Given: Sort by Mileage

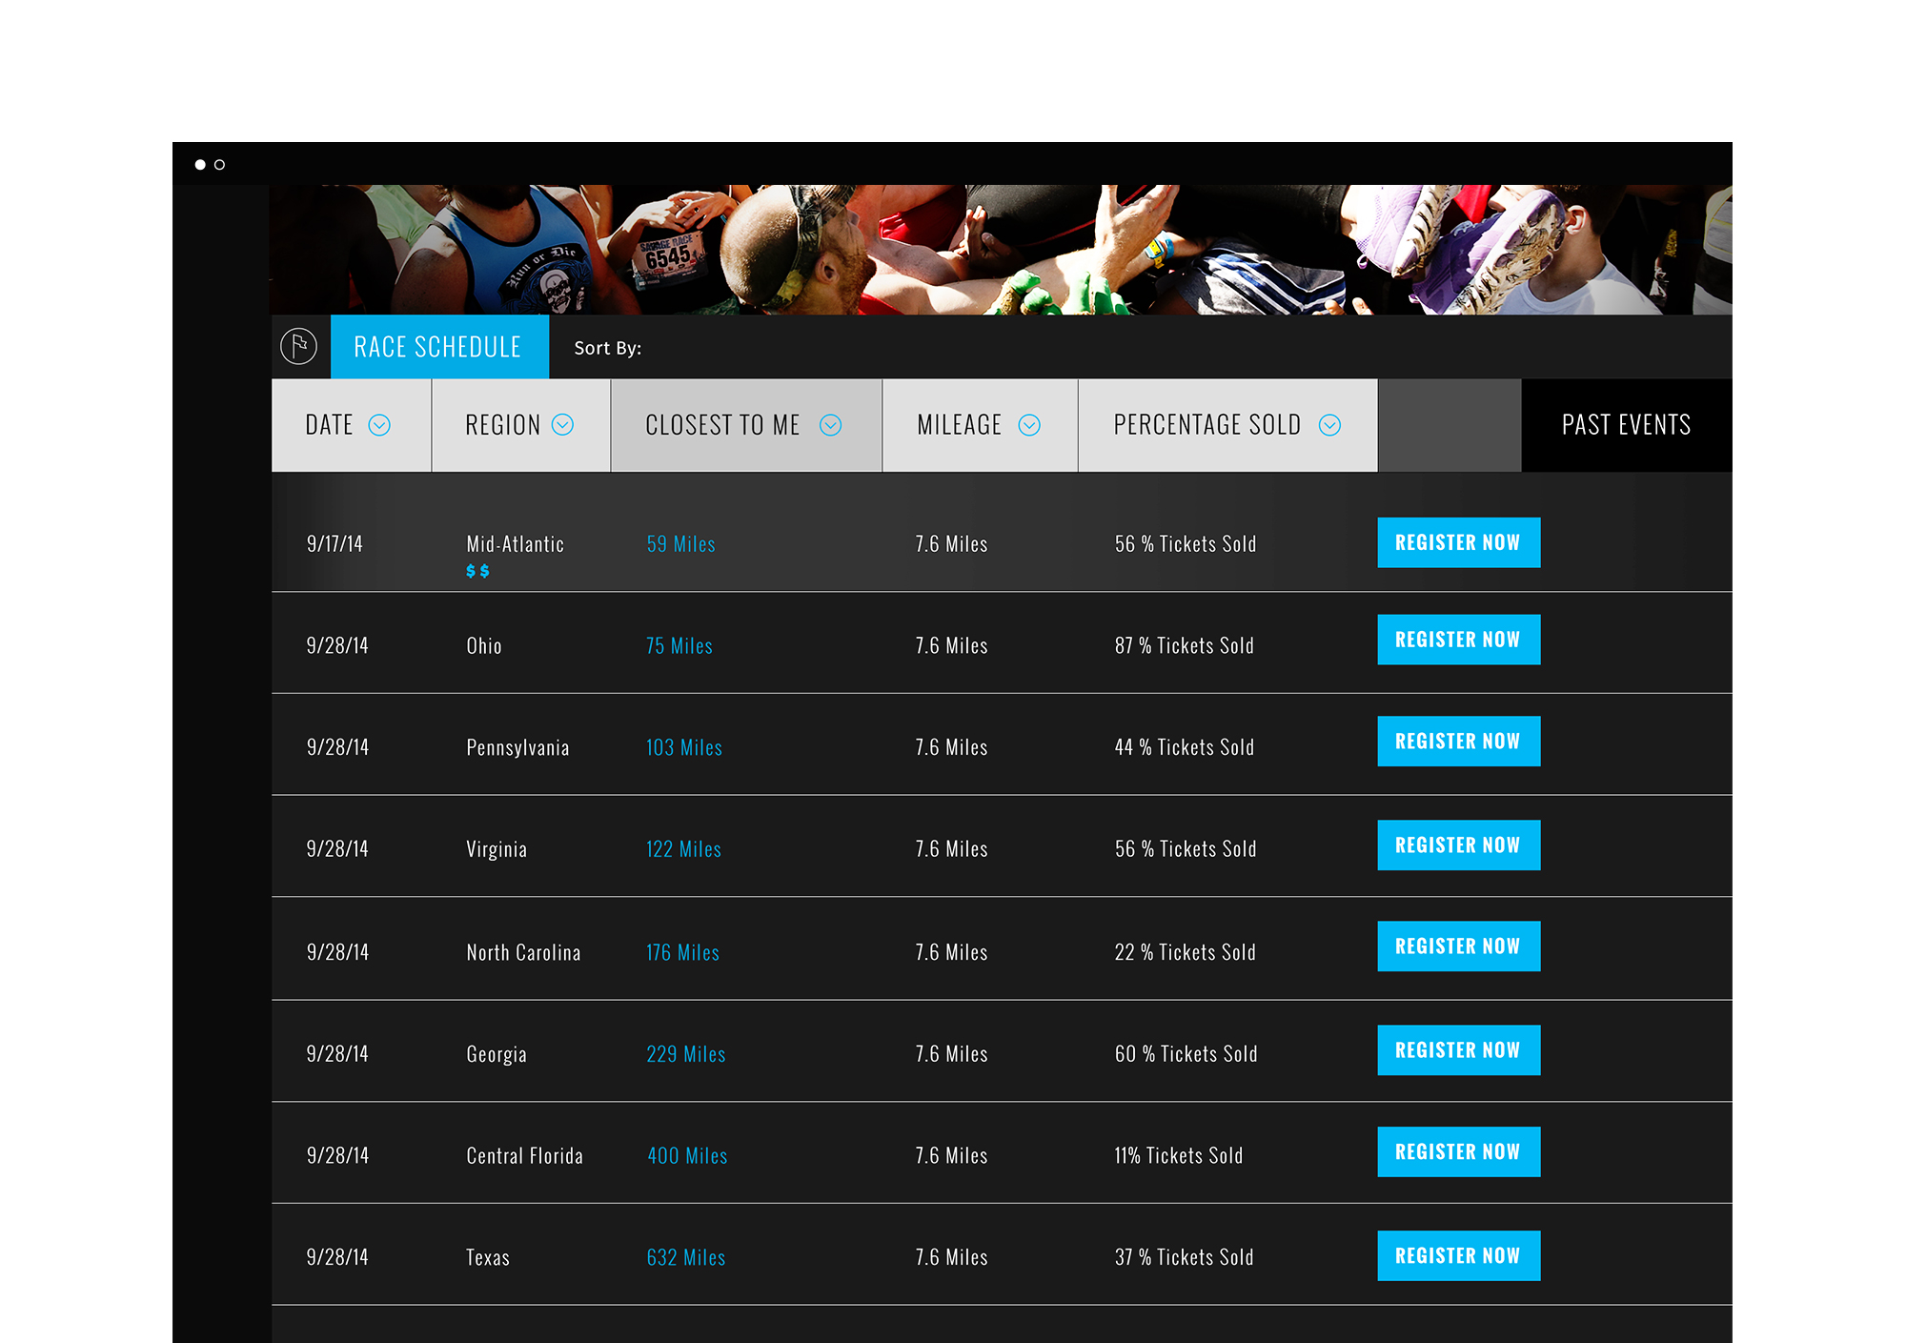Looking at the screenshot, I should click(x=980, y=425).
